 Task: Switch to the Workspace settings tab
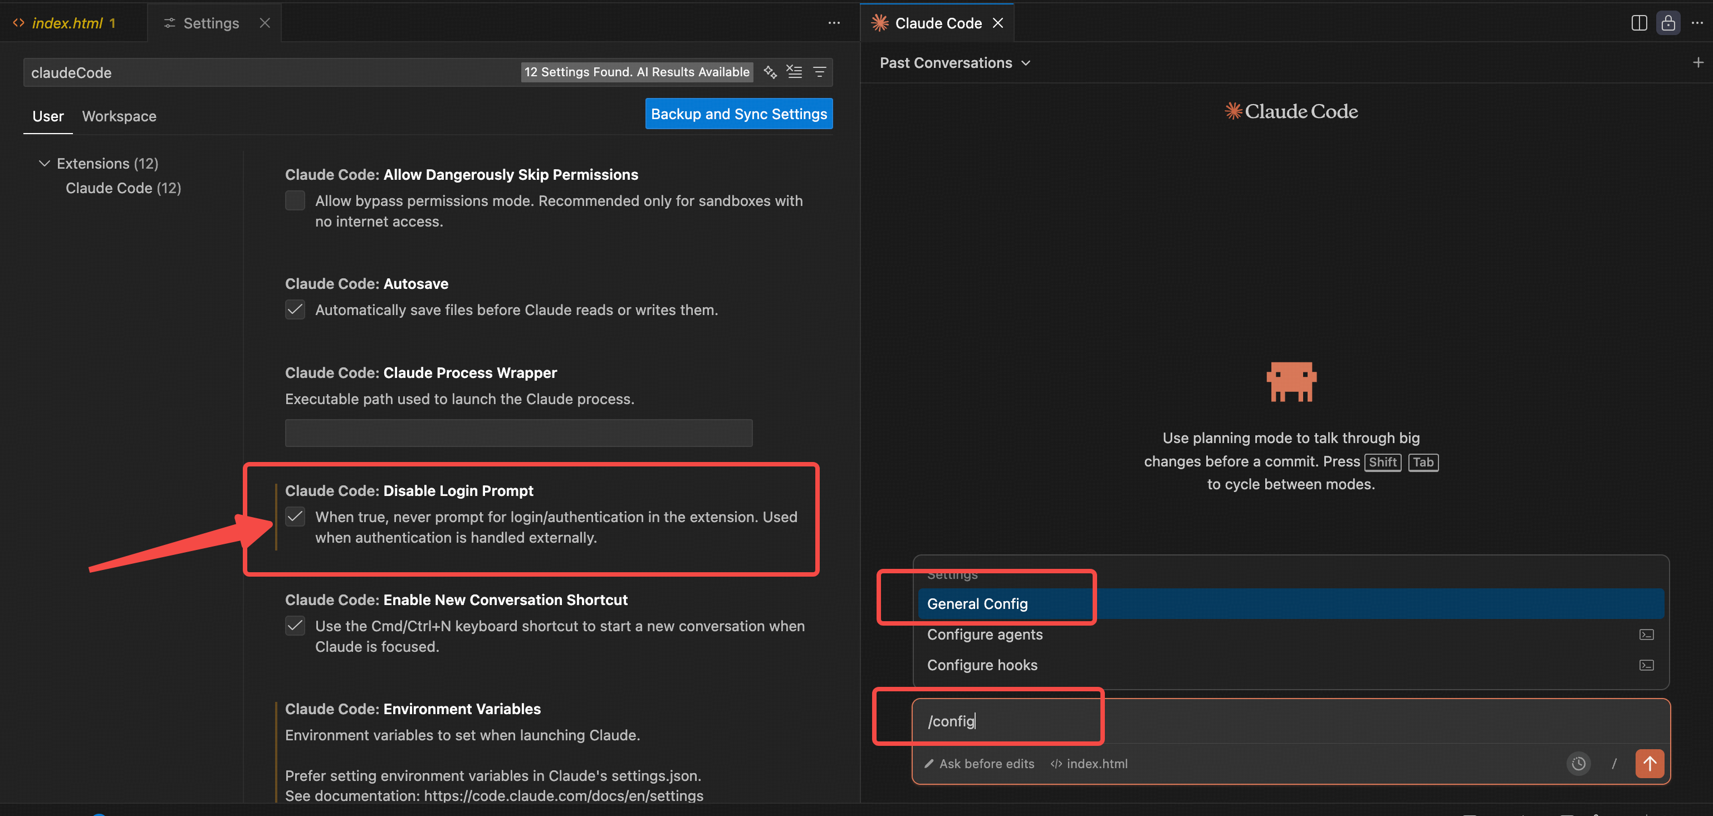pos(119,116)
